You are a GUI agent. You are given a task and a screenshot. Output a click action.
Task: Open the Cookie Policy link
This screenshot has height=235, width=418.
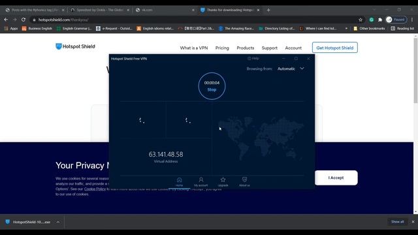point(95,189)
